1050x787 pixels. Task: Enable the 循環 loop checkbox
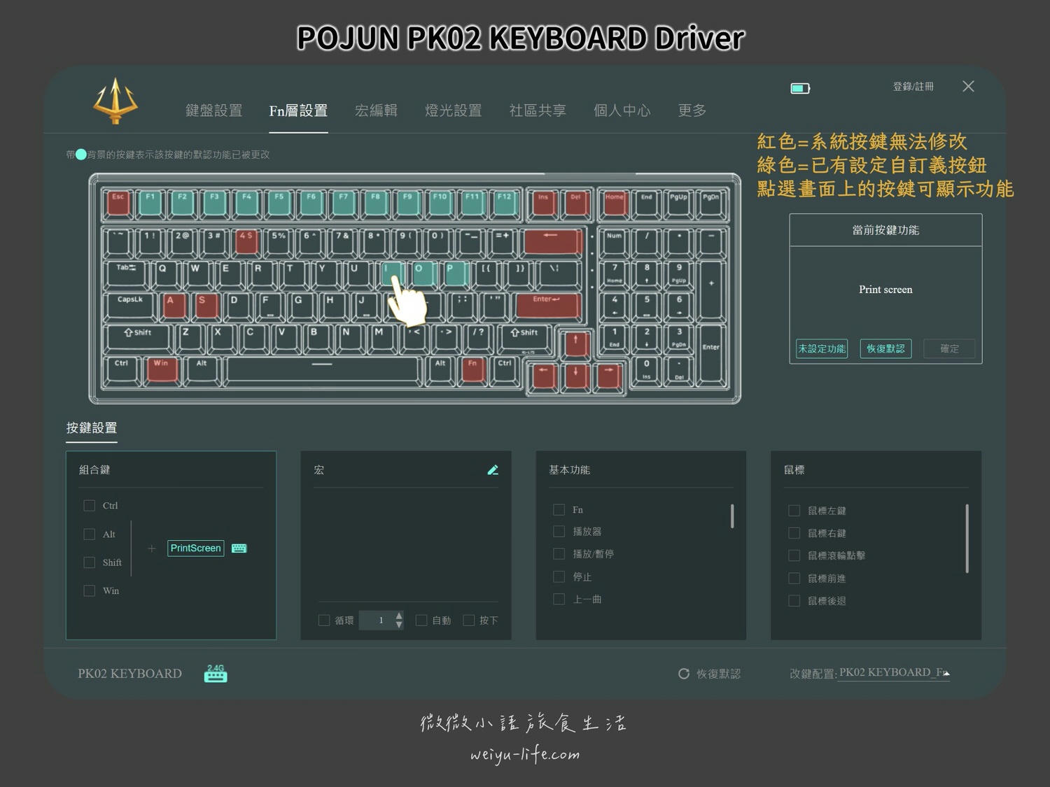click(x=324, y=620)
